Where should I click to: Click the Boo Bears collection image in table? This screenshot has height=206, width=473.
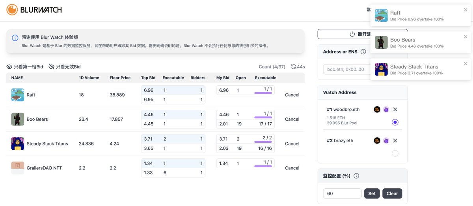[x=17, y=119]
